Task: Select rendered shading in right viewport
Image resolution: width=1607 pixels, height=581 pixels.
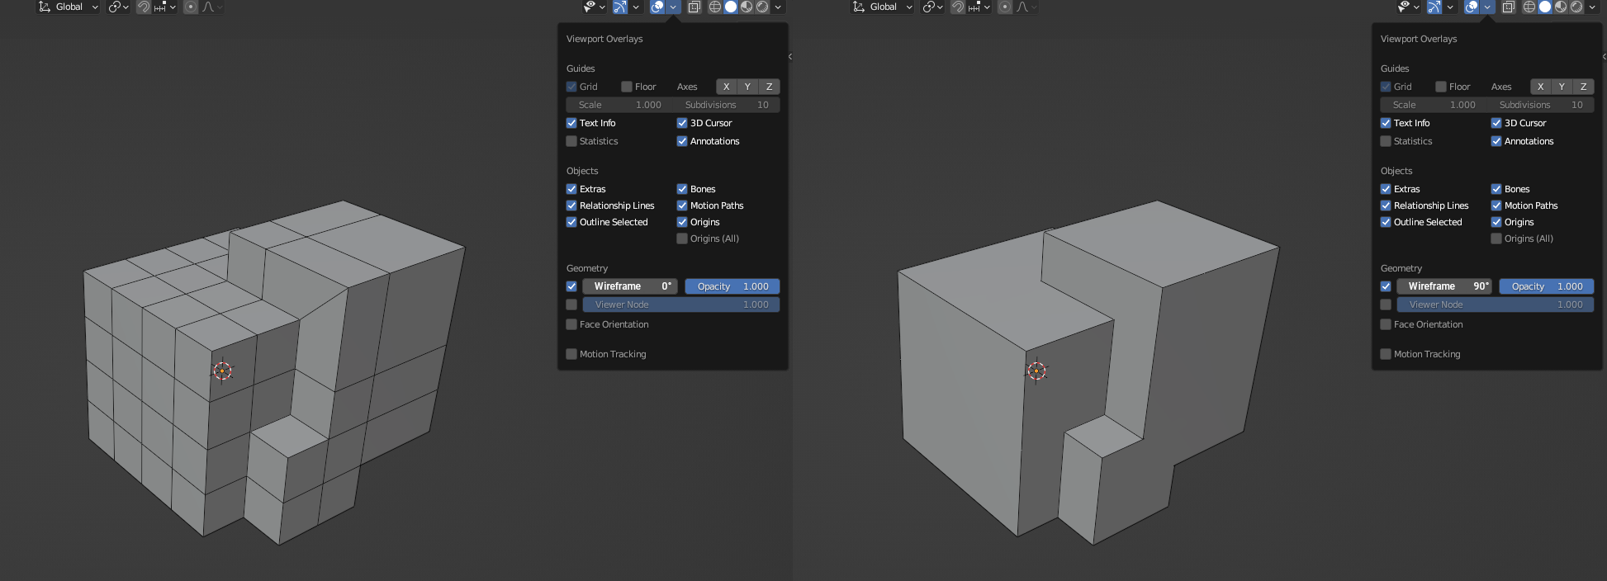Action: (1576, 7)
